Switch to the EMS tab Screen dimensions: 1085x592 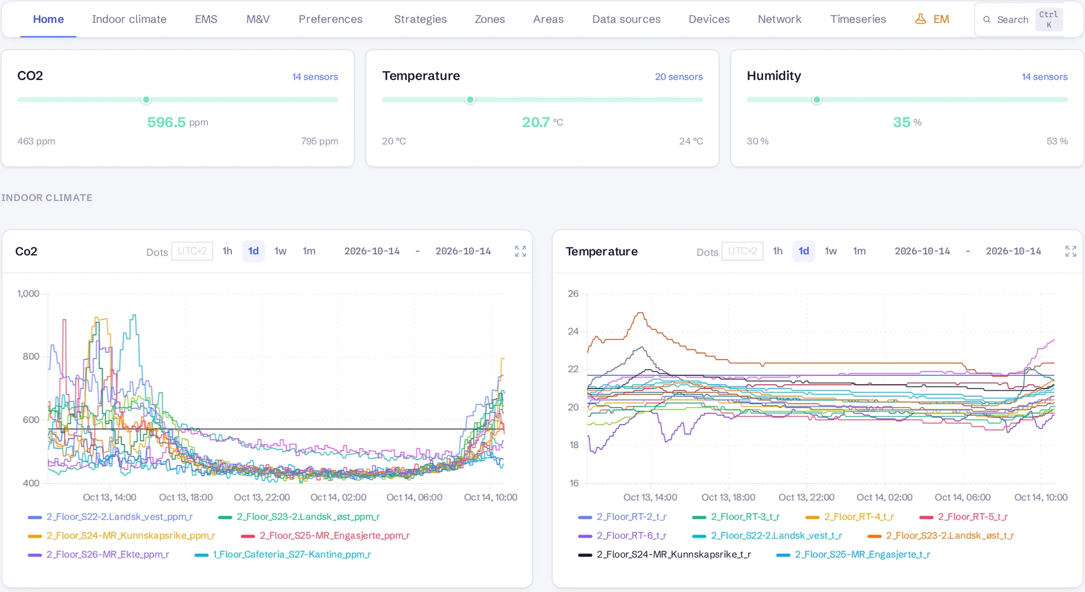[206, 19]
